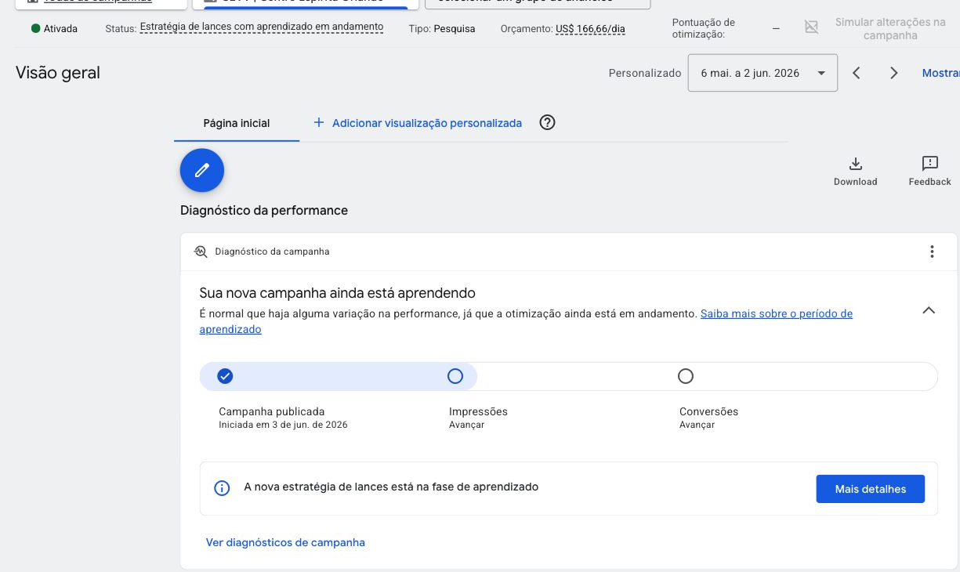This screenshot has height=572, width=960.
Task: Click the Pontuação de otimização label
Action: (x=704, y=28)
